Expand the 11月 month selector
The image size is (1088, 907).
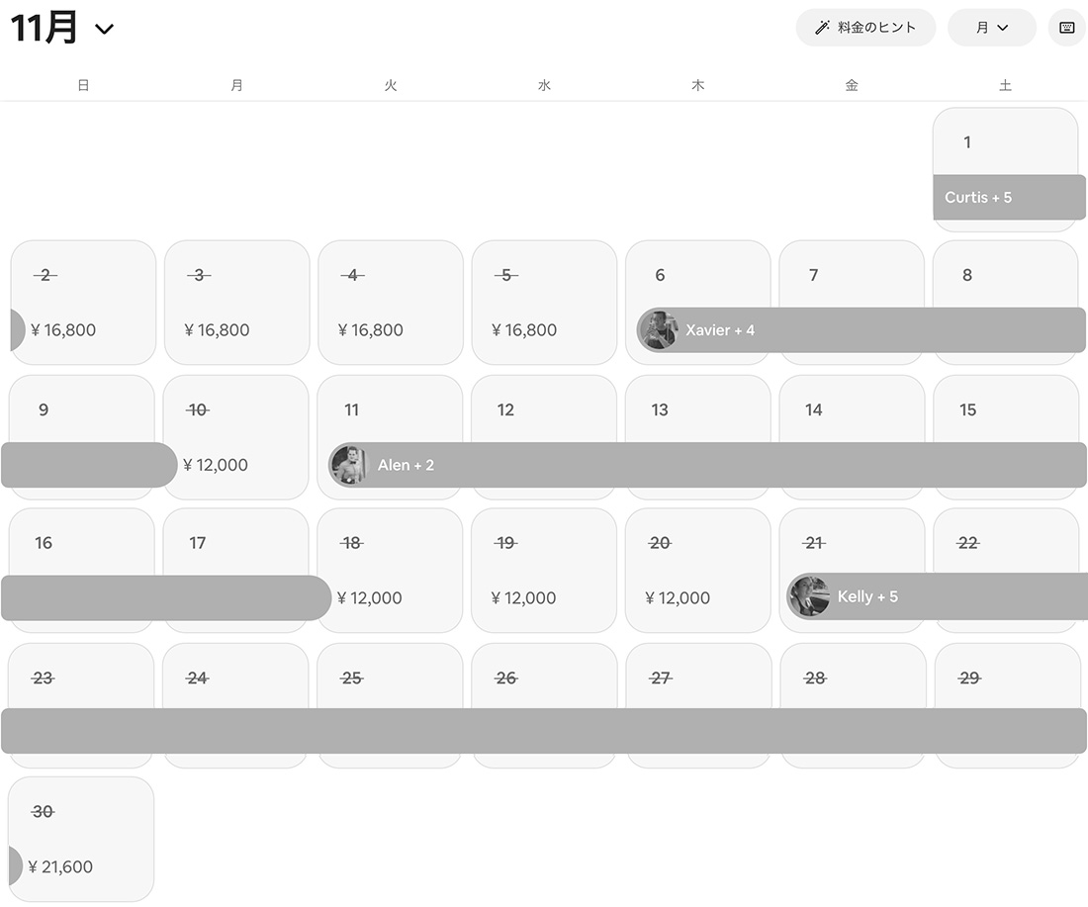point(62,28)
